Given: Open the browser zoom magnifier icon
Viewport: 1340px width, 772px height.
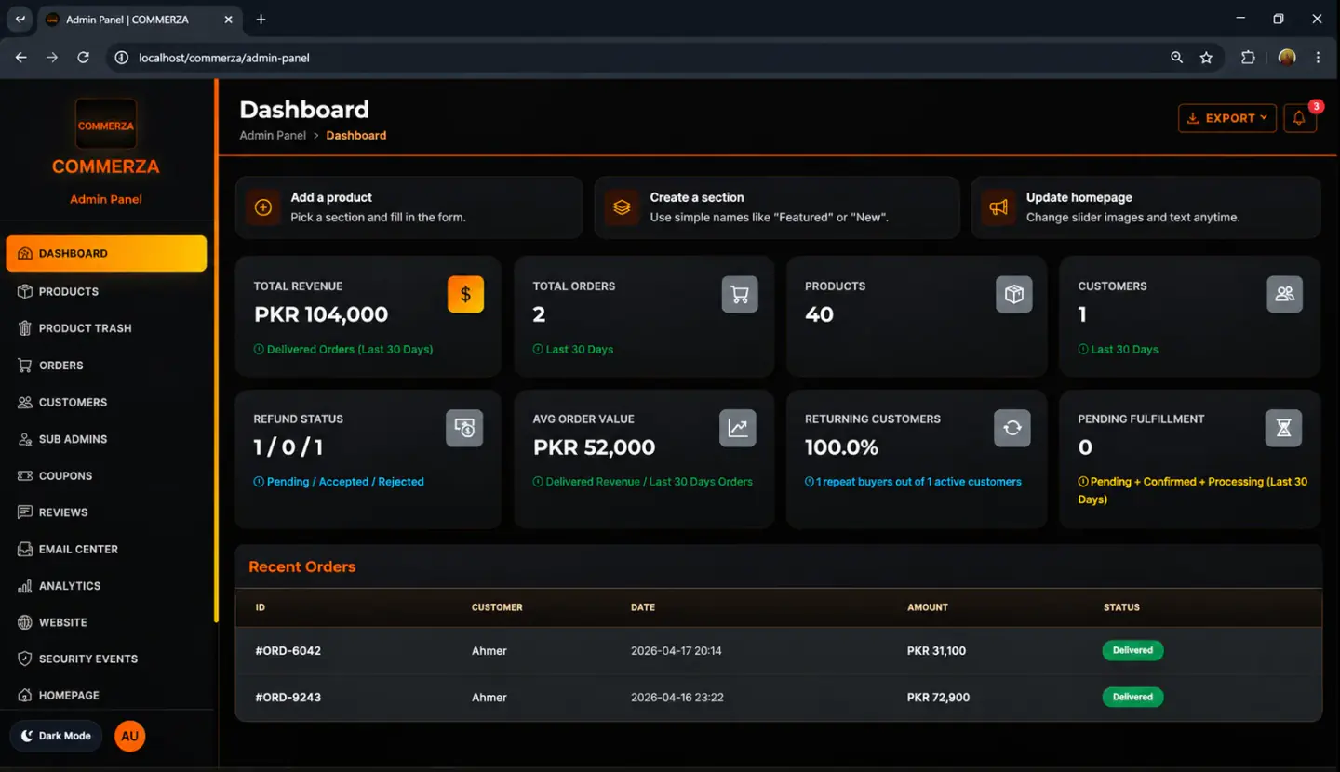Looking at the screenshot, I should coord(1177,58).
